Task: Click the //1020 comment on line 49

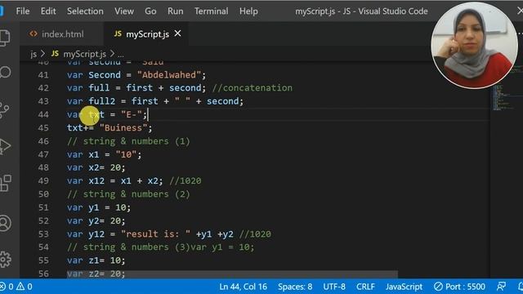Action: point(186,181)
